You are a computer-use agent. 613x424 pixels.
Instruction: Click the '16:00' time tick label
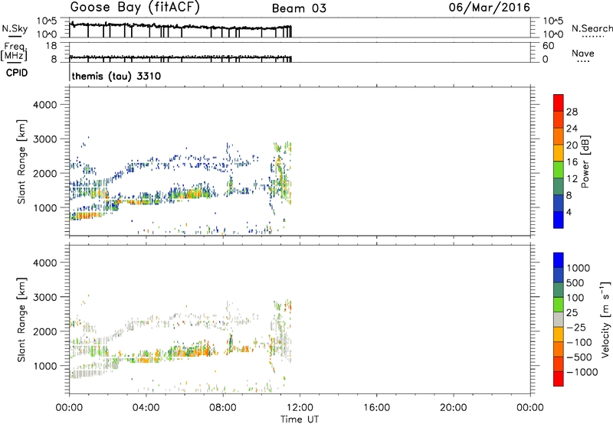pyautogui.click(x=376, y=408)
